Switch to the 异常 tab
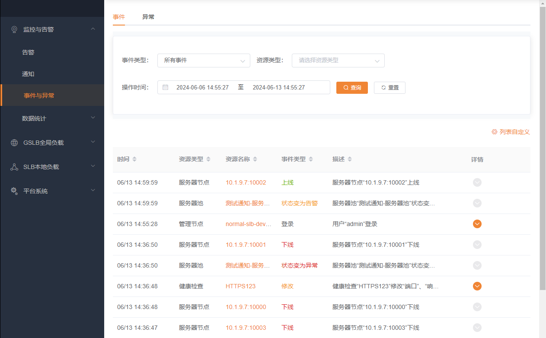The image size is (546, 338). tap(148, 17)
